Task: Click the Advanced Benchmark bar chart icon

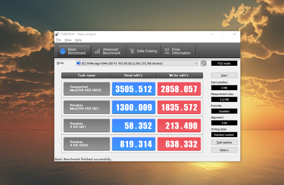Action: pyautogui.click(x=97, y=51)
